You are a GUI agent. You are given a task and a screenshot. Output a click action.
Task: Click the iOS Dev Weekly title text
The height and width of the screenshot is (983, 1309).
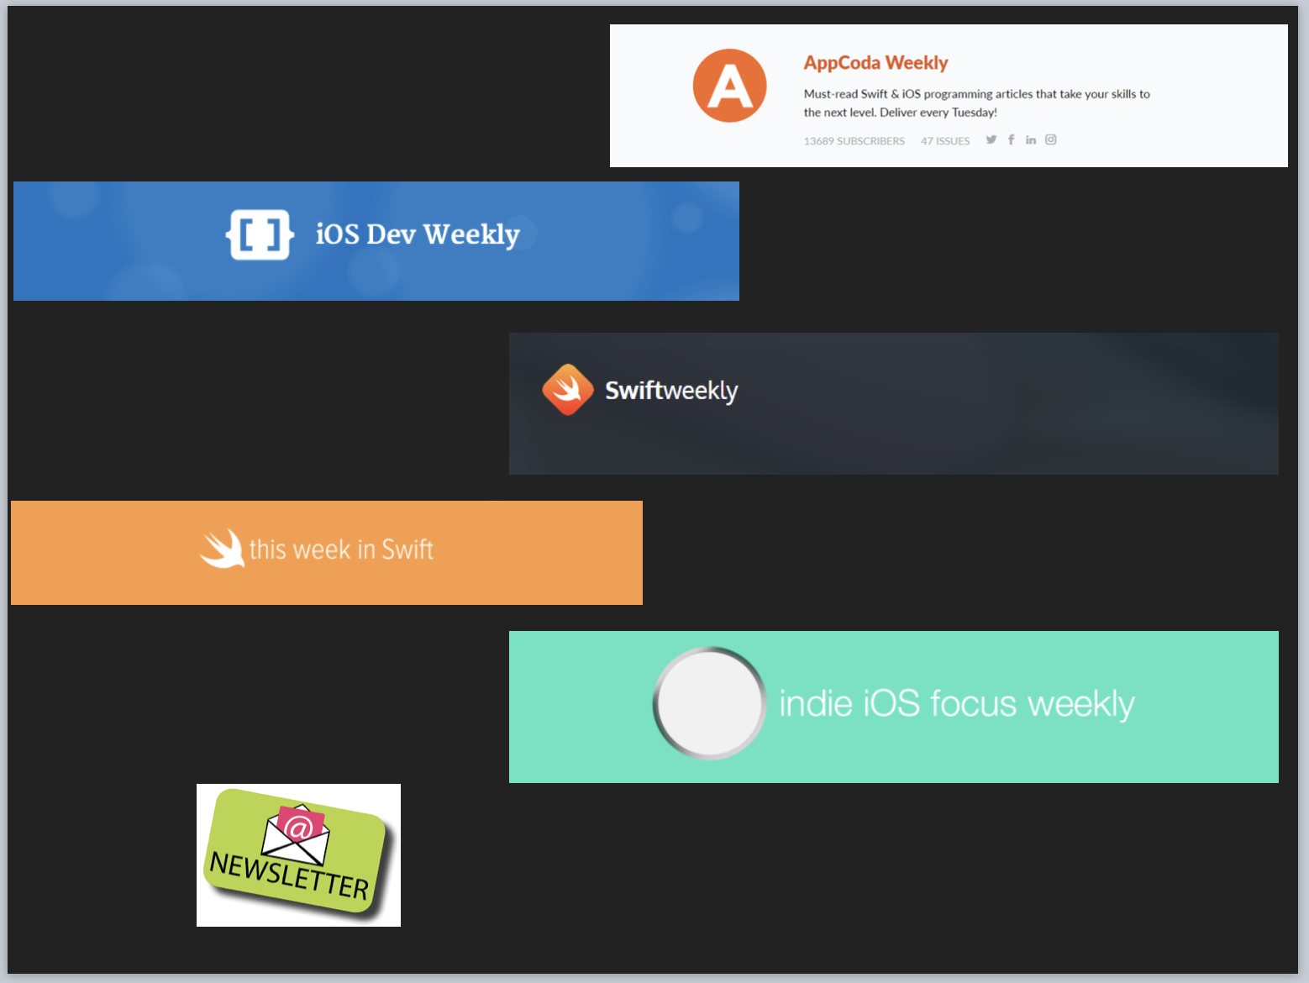pyautogui.click(x=418, y=234)
